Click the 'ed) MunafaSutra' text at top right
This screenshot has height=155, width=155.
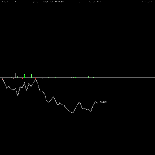tap(148, 2)
